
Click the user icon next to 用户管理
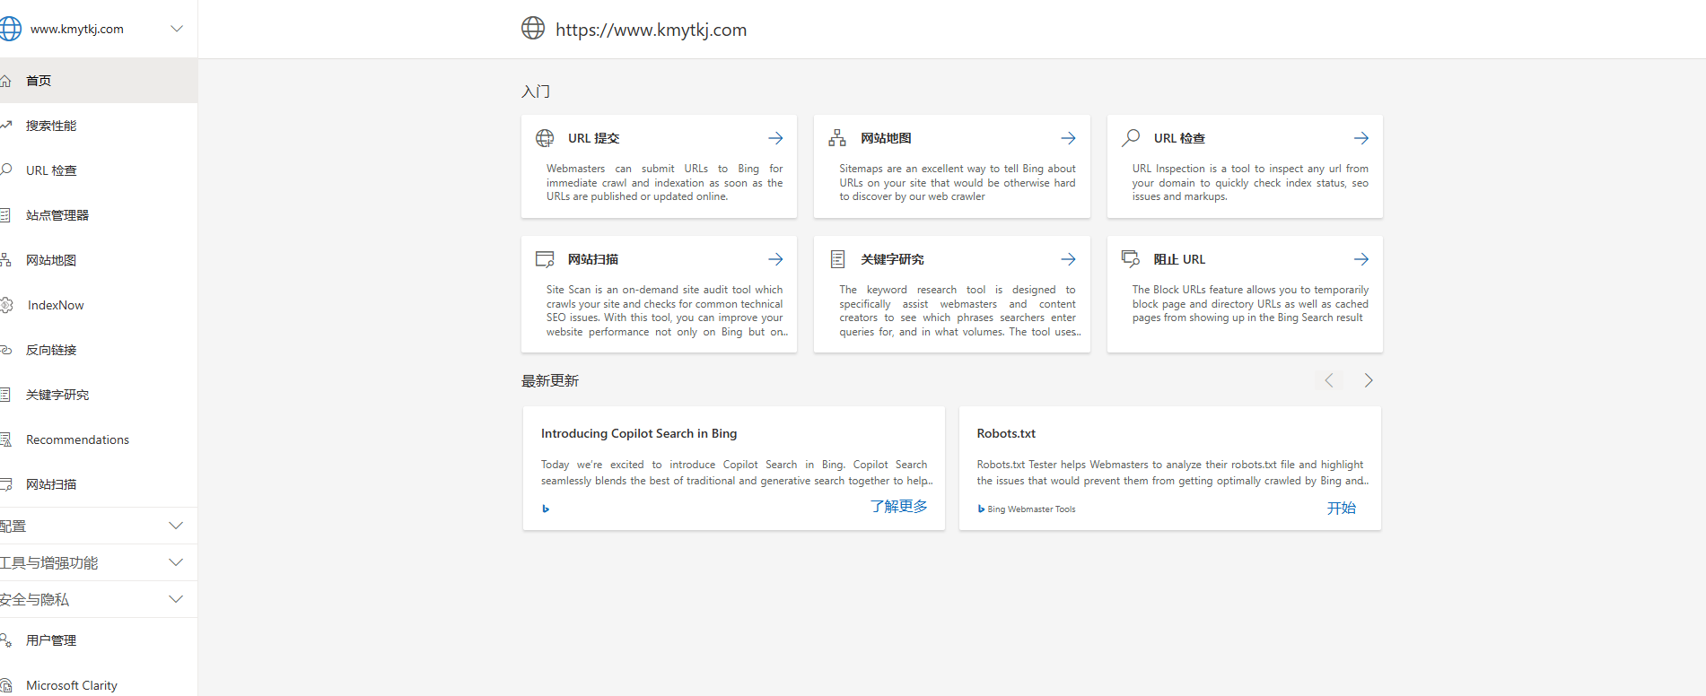(5, 640)
